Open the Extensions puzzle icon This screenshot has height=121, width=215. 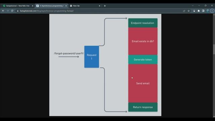199,11
